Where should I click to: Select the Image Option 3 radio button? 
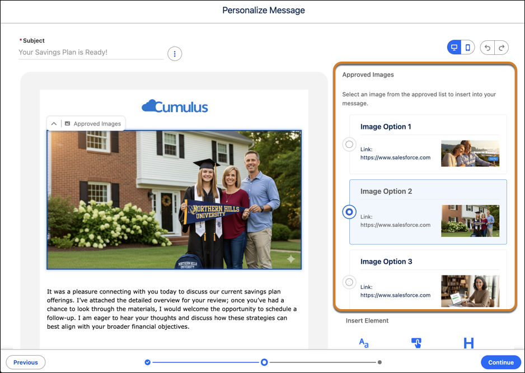coord(349,282)
